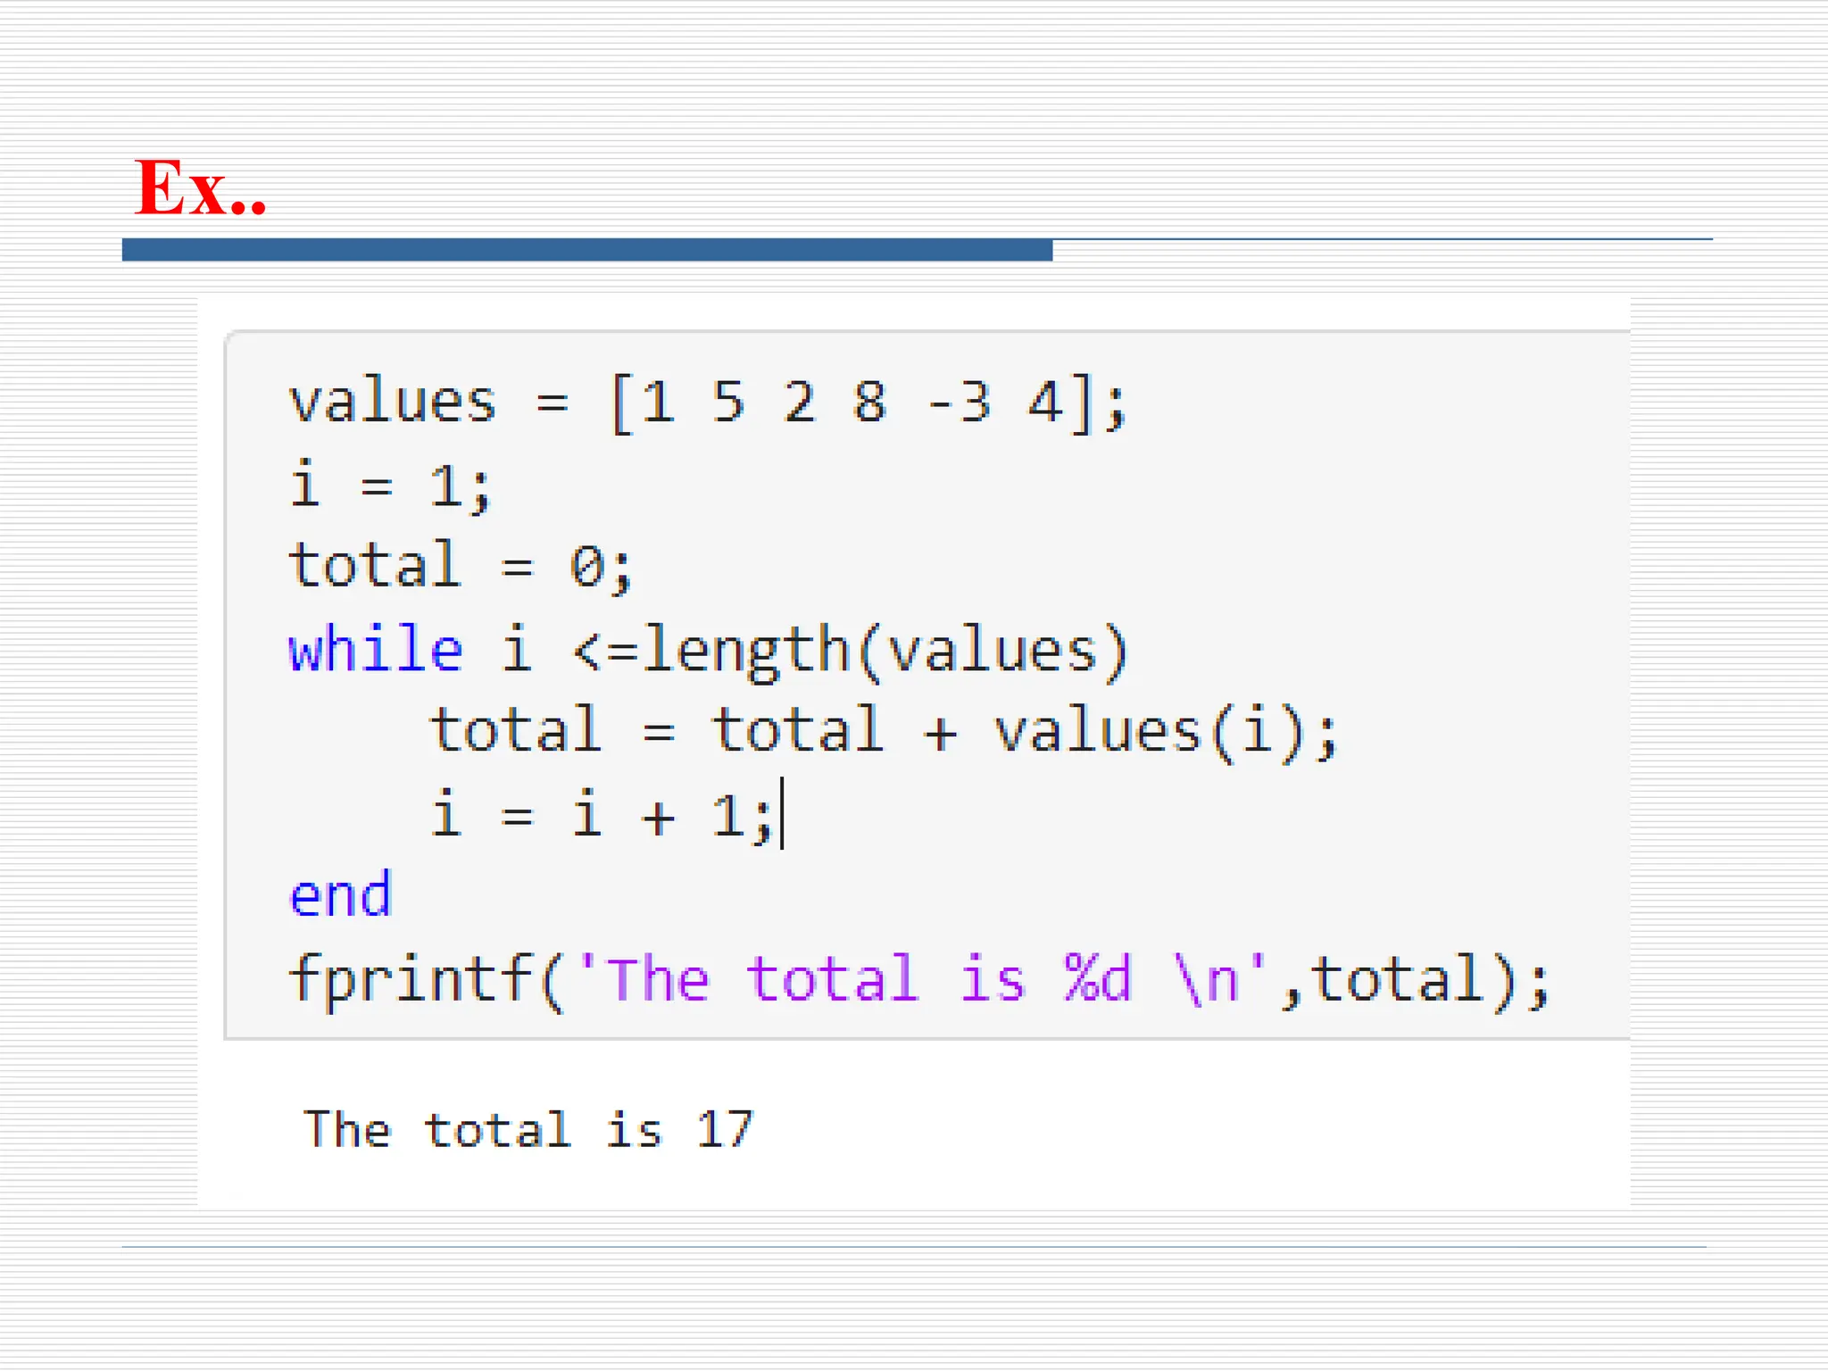Click the output text "The total is 17"

pos(528,1130)
